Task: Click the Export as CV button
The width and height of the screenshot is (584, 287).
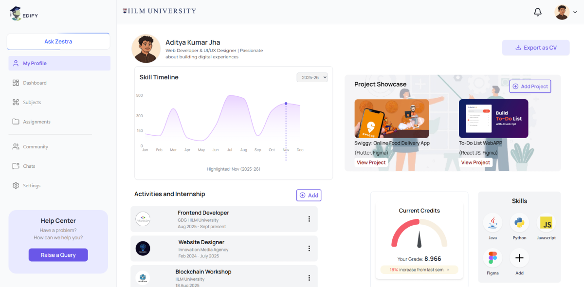Action: (535, 48)
